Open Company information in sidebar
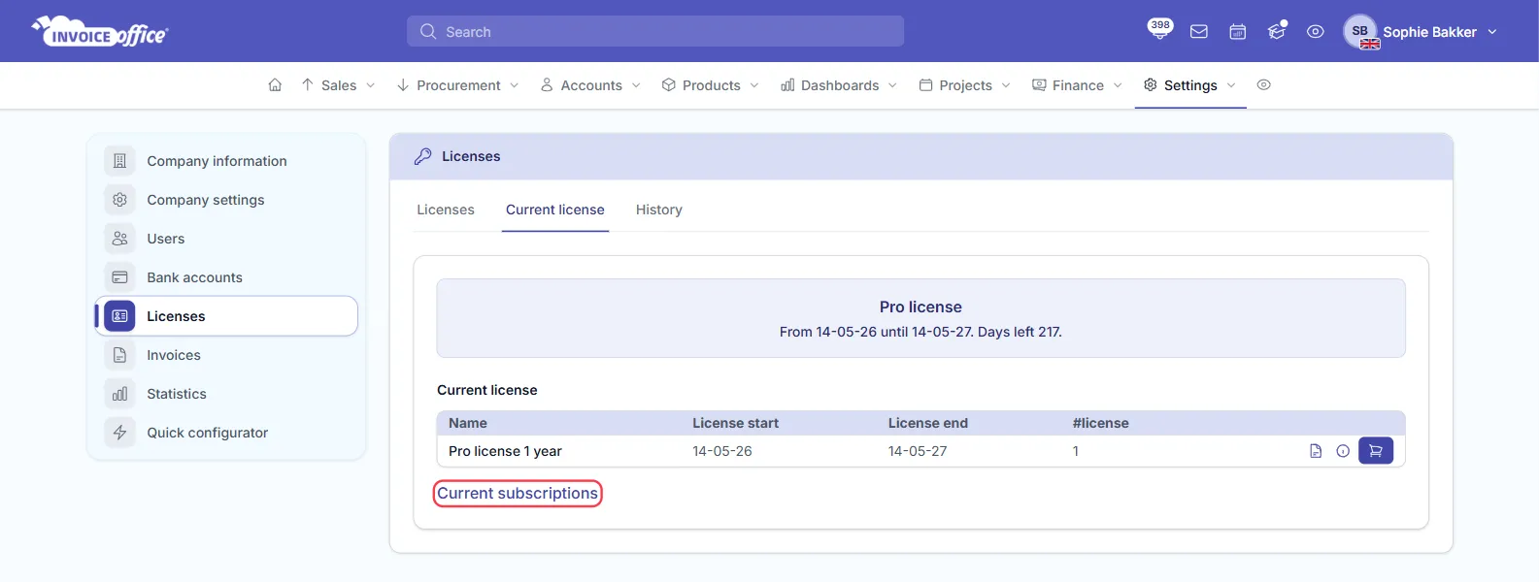This screenshot has width=1539, height=582. (x=217, y=161)
